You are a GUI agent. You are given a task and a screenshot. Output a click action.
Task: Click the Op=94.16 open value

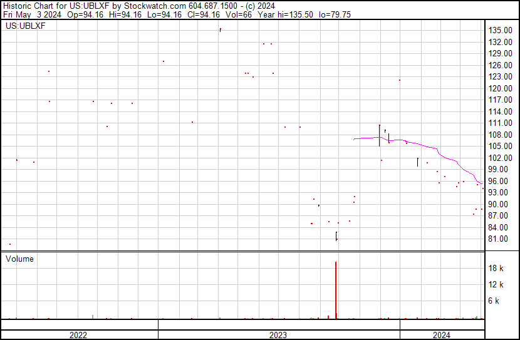click(x=85, y=14)
